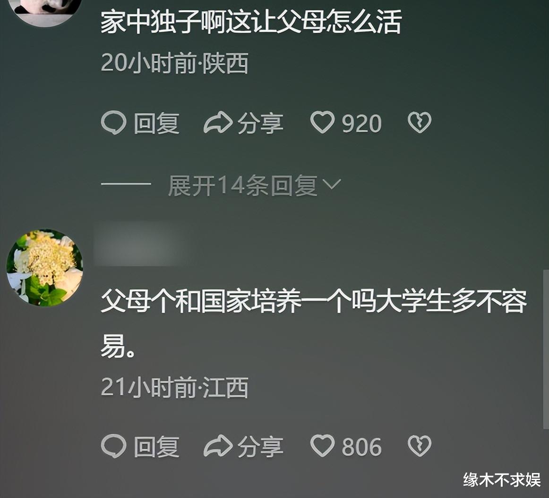Expand 展开14条回复 replies
This screenshot has width=549, height=498.
point(243,185)
